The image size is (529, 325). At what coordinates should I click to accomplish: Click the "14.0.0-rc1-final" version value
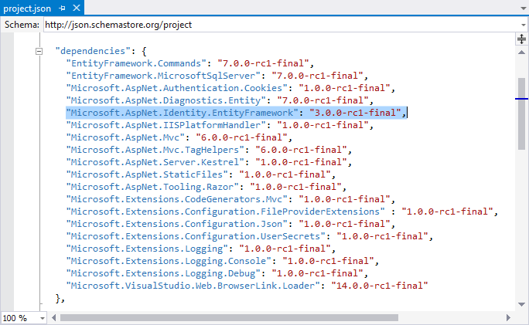[380, 286]
